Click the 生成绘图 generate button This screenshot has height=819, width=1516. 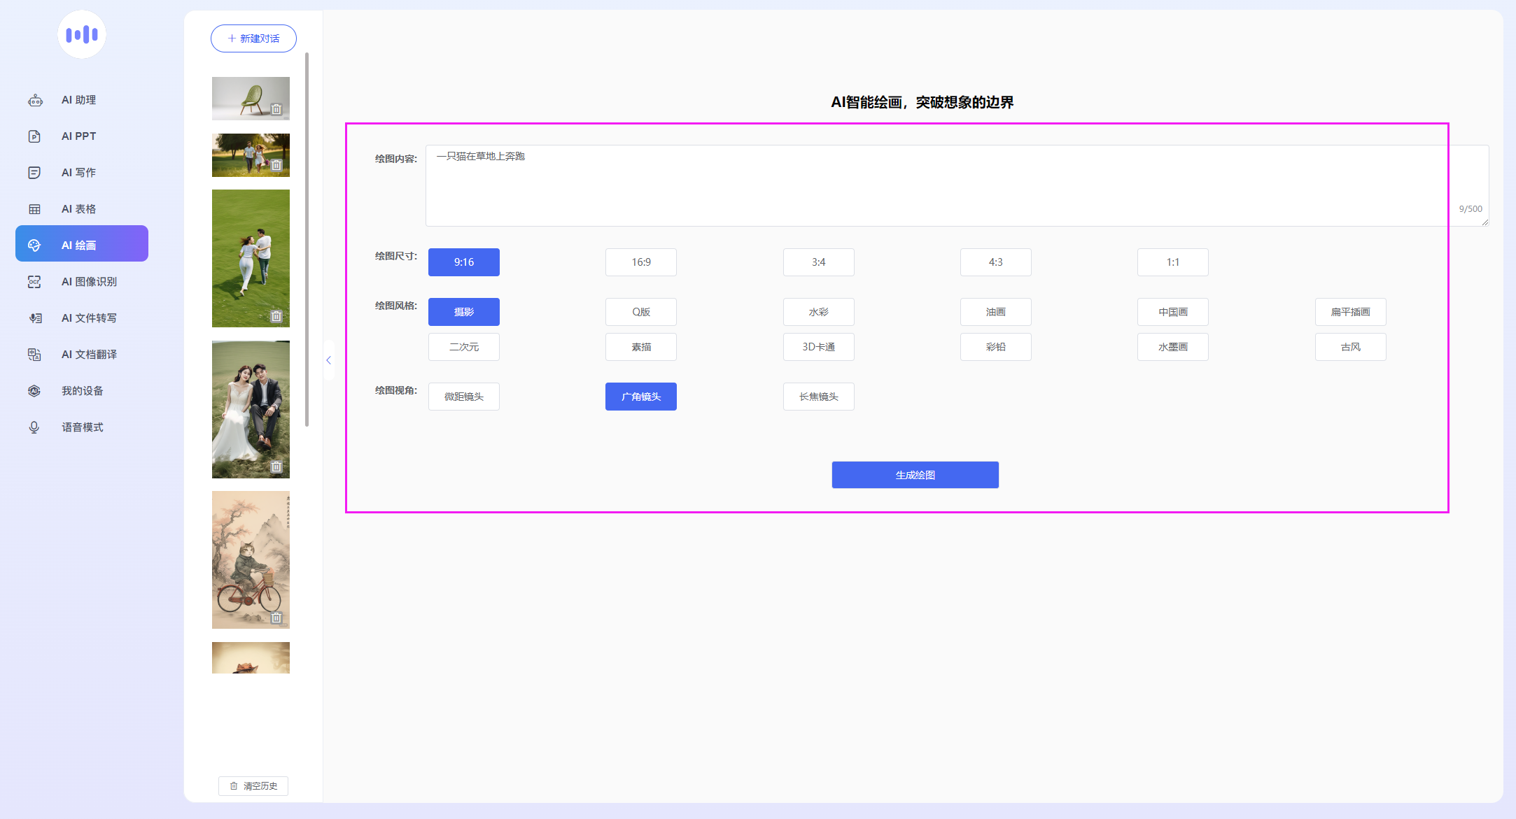click(x=915, y=475)
